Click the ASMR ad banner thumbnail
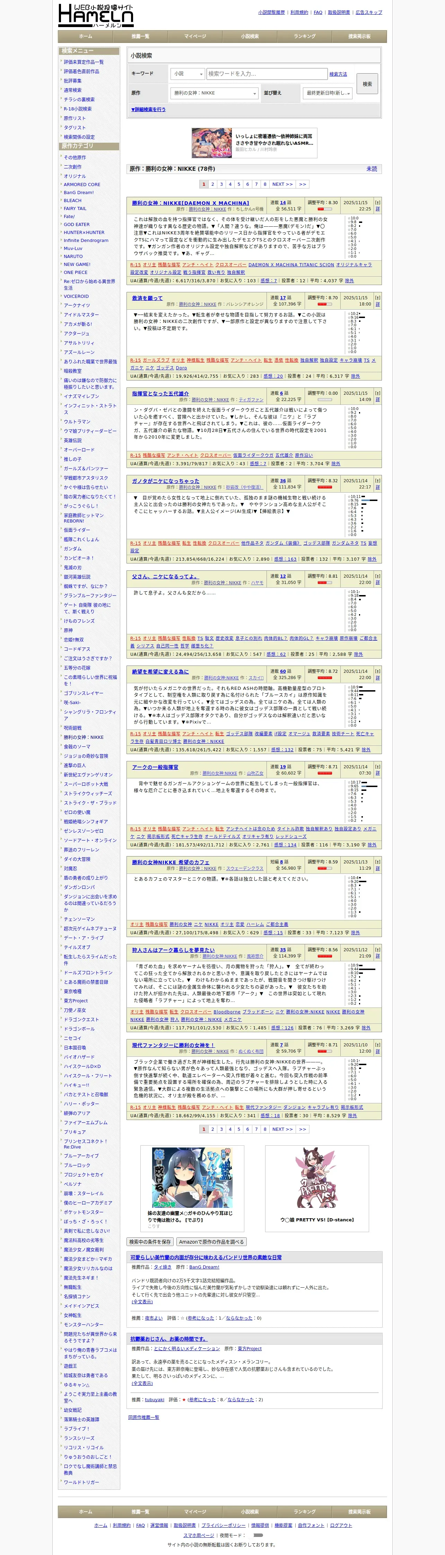445x1555 pixels. click(x=212, y=143)
